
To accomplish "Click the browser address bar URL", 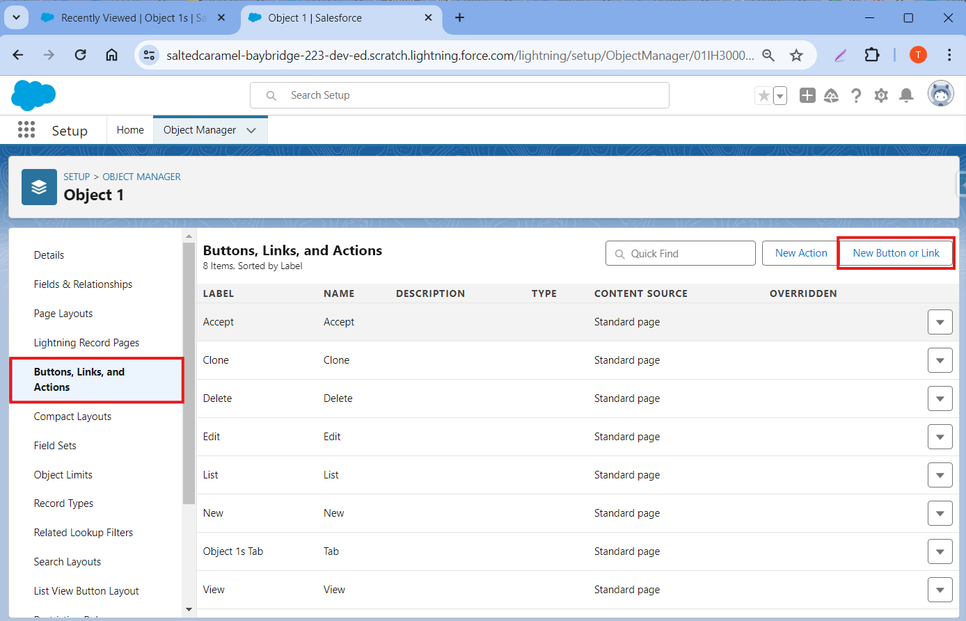I will pyautogui.click(x=460, y=56).
